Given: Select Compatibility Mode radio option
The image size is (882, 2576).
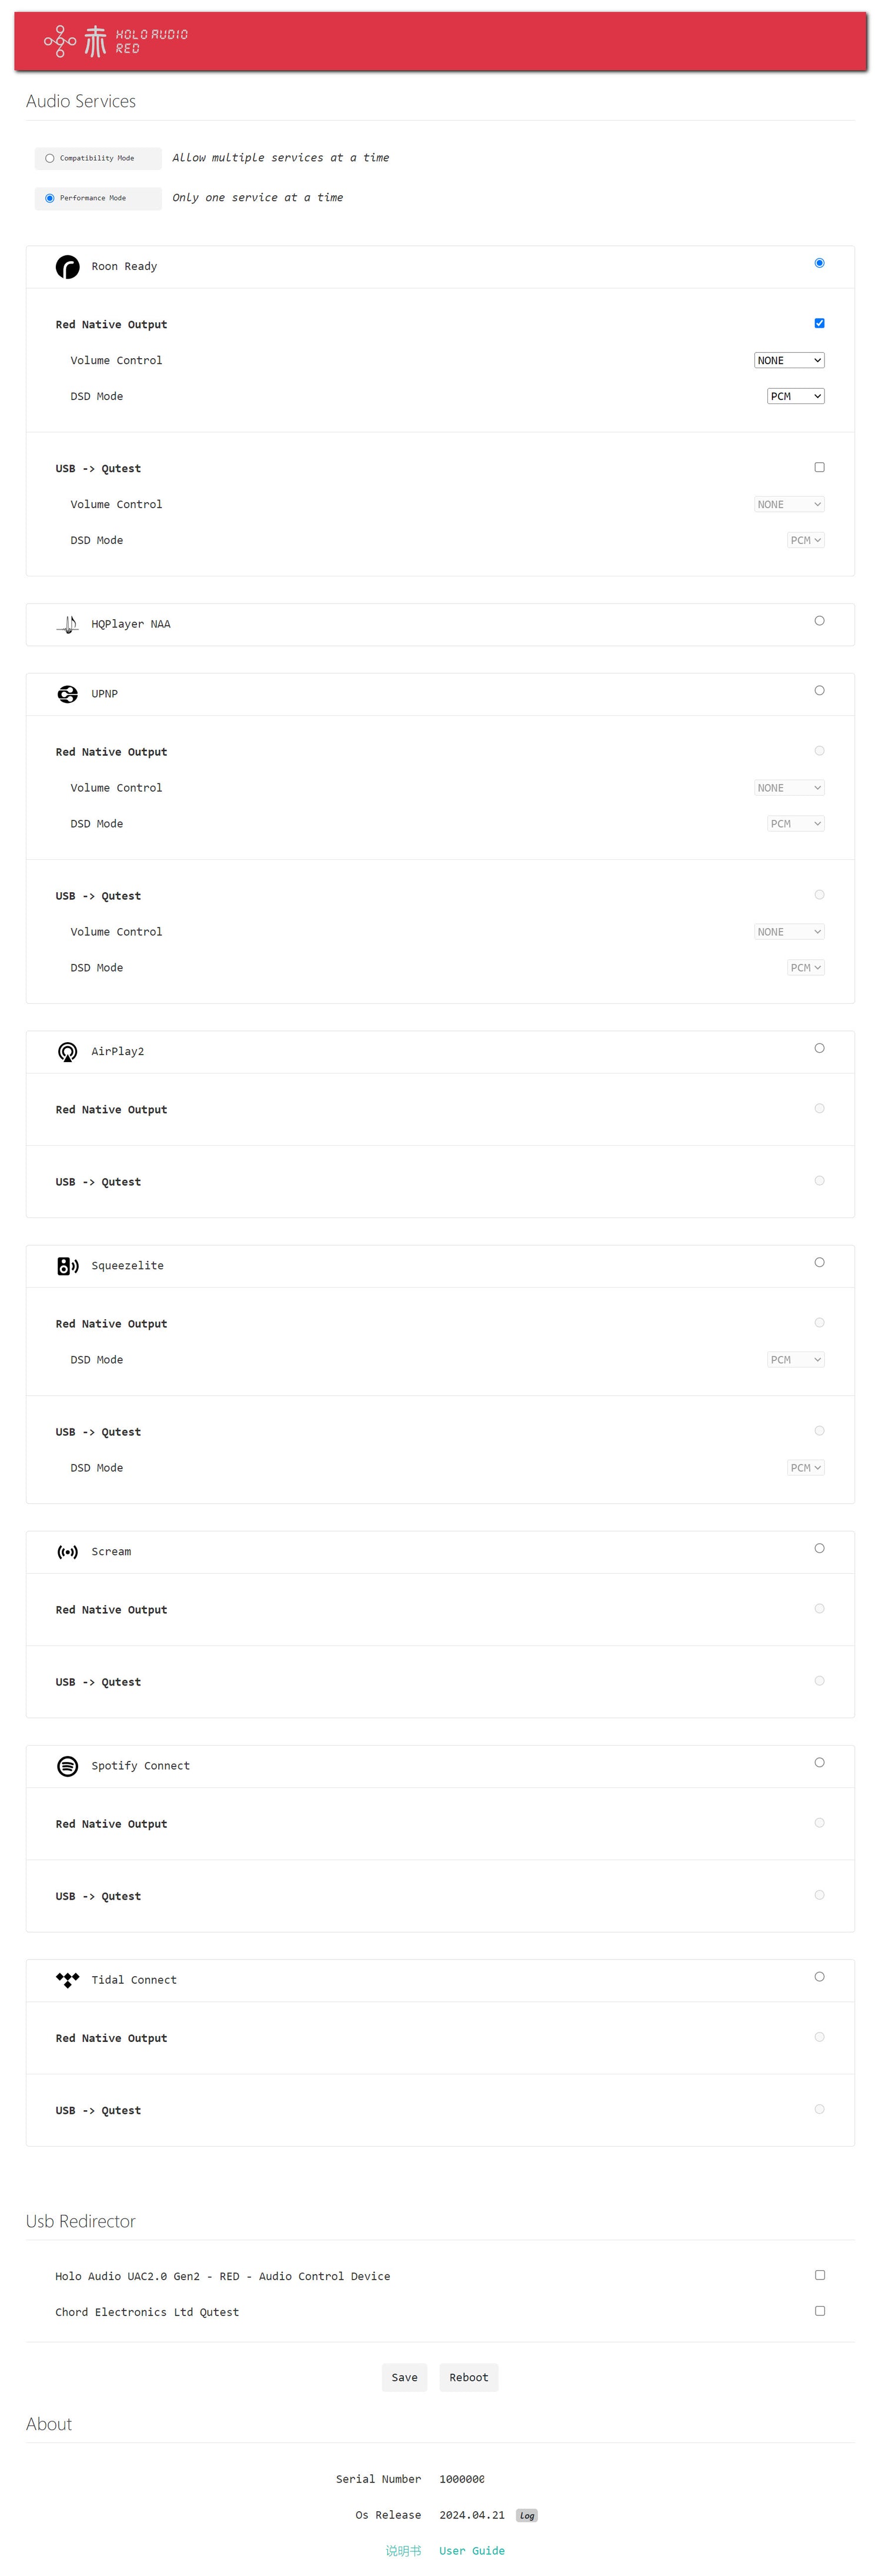Looking at the screenshot, I should click(x=50, y=158).
